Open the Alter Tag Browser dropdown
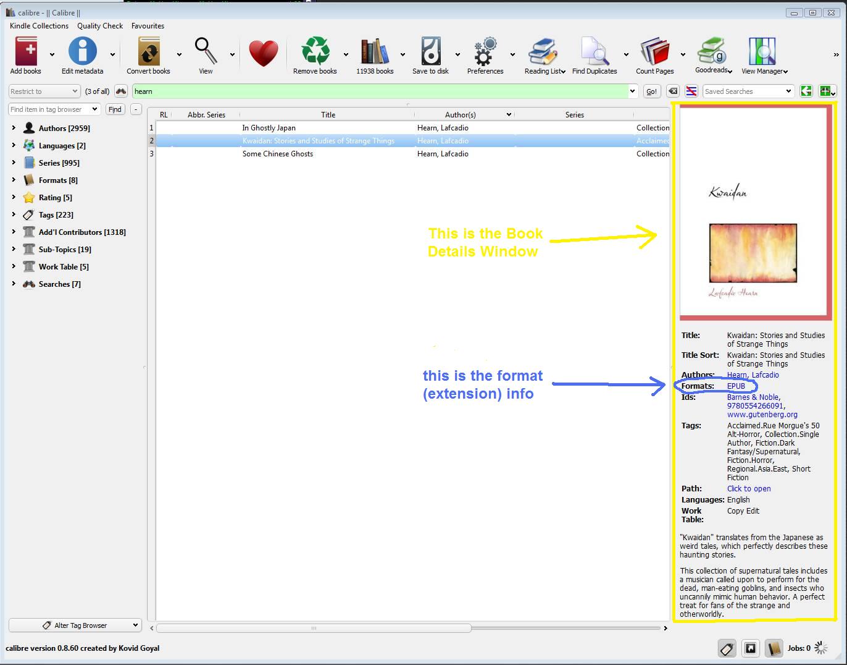 click(75, 625)
